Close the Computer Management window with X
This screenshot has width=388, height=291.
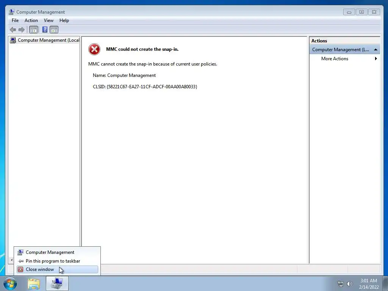(374, 12)
